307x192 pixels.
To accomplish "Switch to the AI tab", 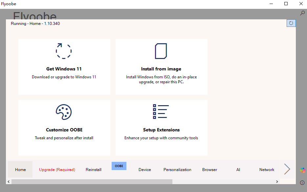I will pyautogui.click(x=238, y=170).
